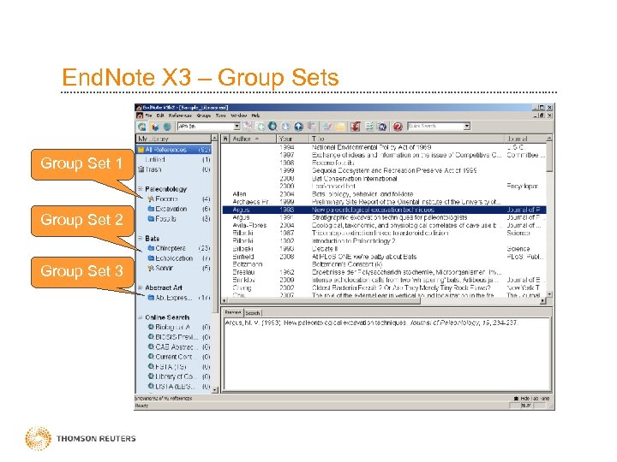Click the Eocene smart group icon
Image resolution: width=617 pixels, height=462 pixels.
(x=150, y=198)
